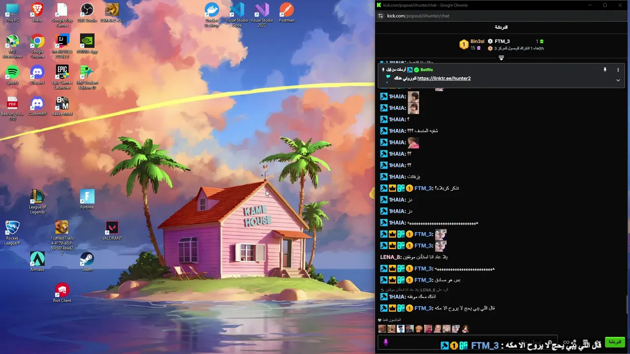Image resolution: width=630 pixels, height=354 pixels.
Task: Click the site info icon in Chrome address bar
Action: click(380, 16)
